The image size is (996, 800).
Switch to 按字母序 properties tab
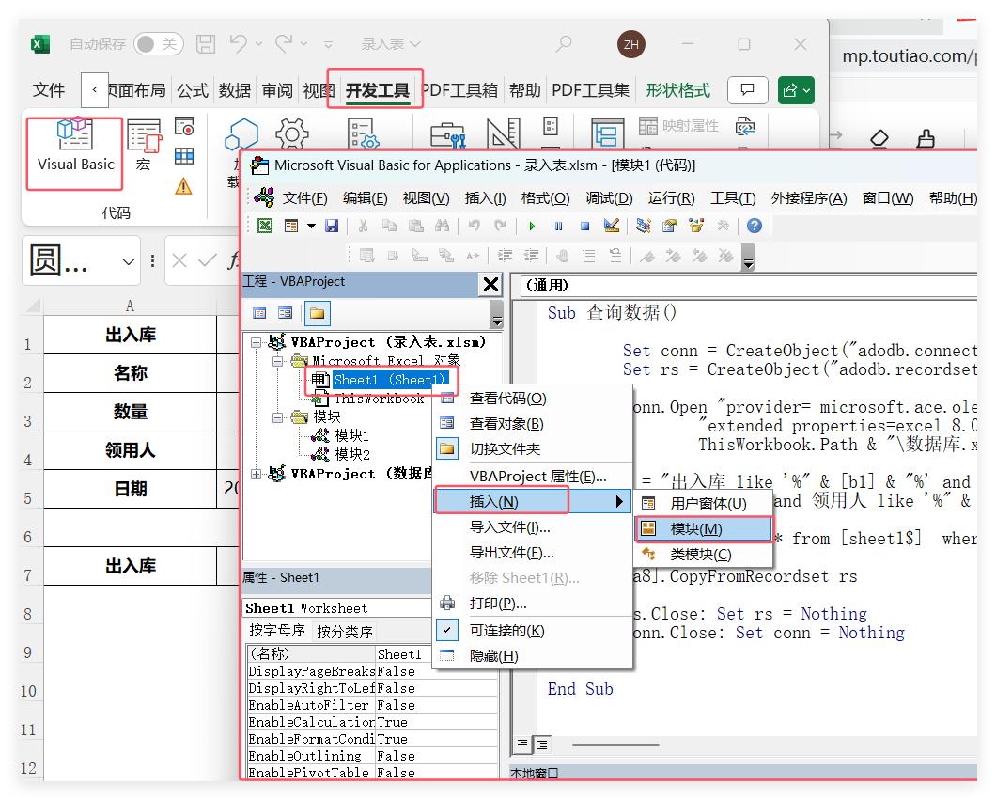pyautogui.click(x=277, y=631)
